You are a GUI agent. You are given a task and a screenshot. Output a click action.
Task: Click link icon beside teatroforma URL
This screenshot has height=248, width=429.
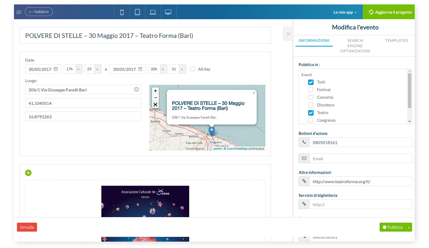(x=304, y=181)
